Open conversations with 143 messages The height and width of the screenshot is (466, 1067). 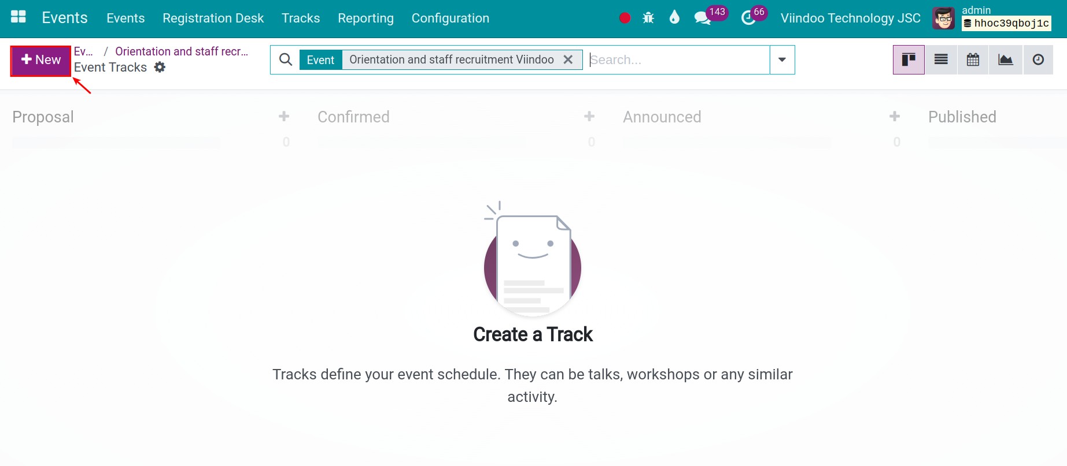click(703, 18)
